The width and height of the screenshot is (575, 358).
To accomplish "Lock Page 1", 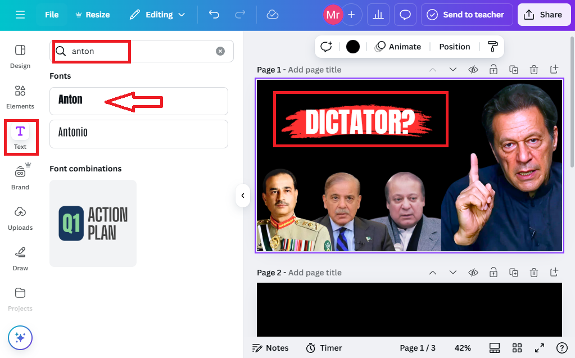I will (x=493, y=69).
